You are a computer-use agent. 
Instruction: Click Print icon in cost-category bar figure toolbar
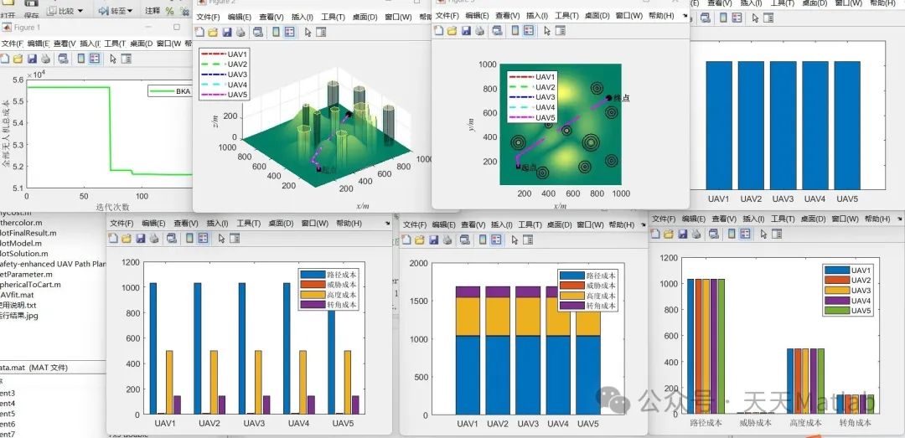click(x=696, y=234)
